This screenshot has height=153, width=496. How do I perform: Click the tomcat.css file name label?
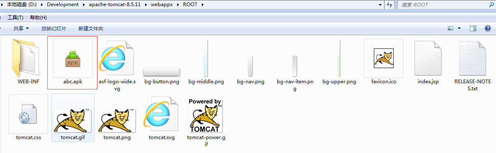[x=28, y=137]
